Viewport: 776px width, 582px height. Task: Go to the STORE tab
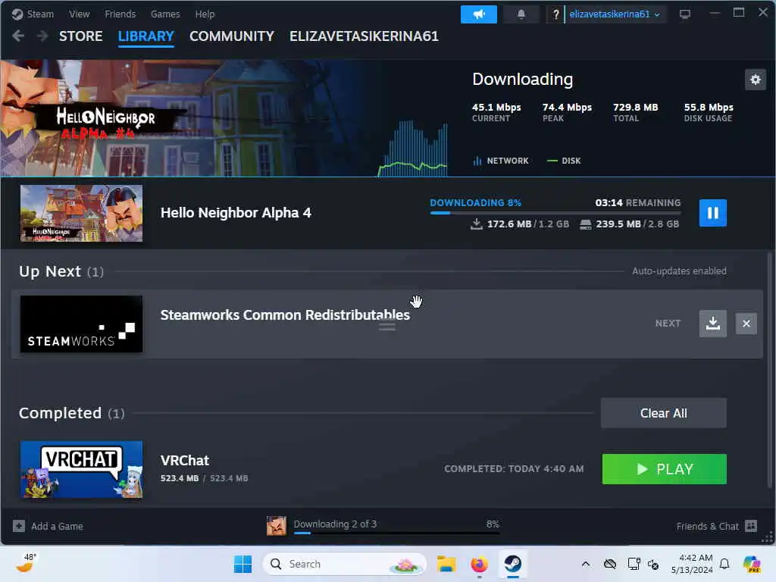coord(80,36)
